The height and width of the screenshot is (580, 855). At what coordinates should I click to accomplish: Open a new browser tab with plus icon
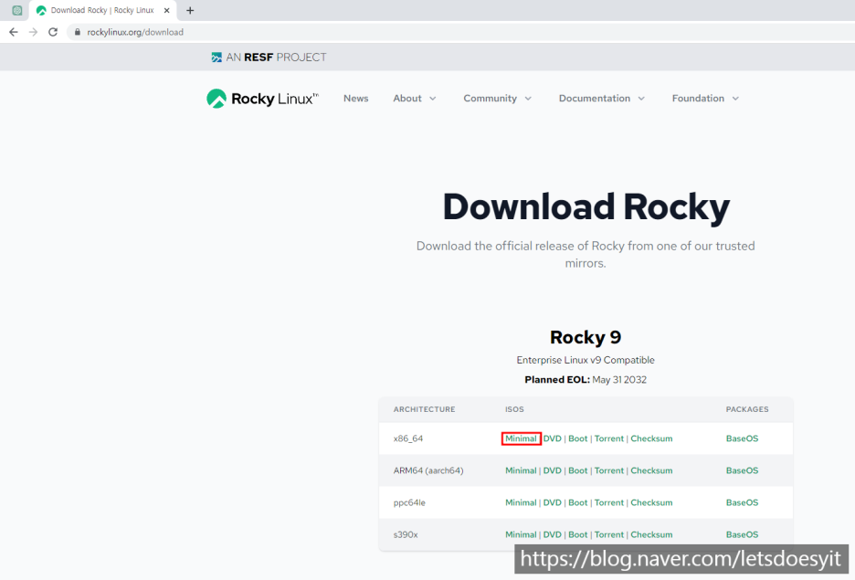[x=190, y=10]
